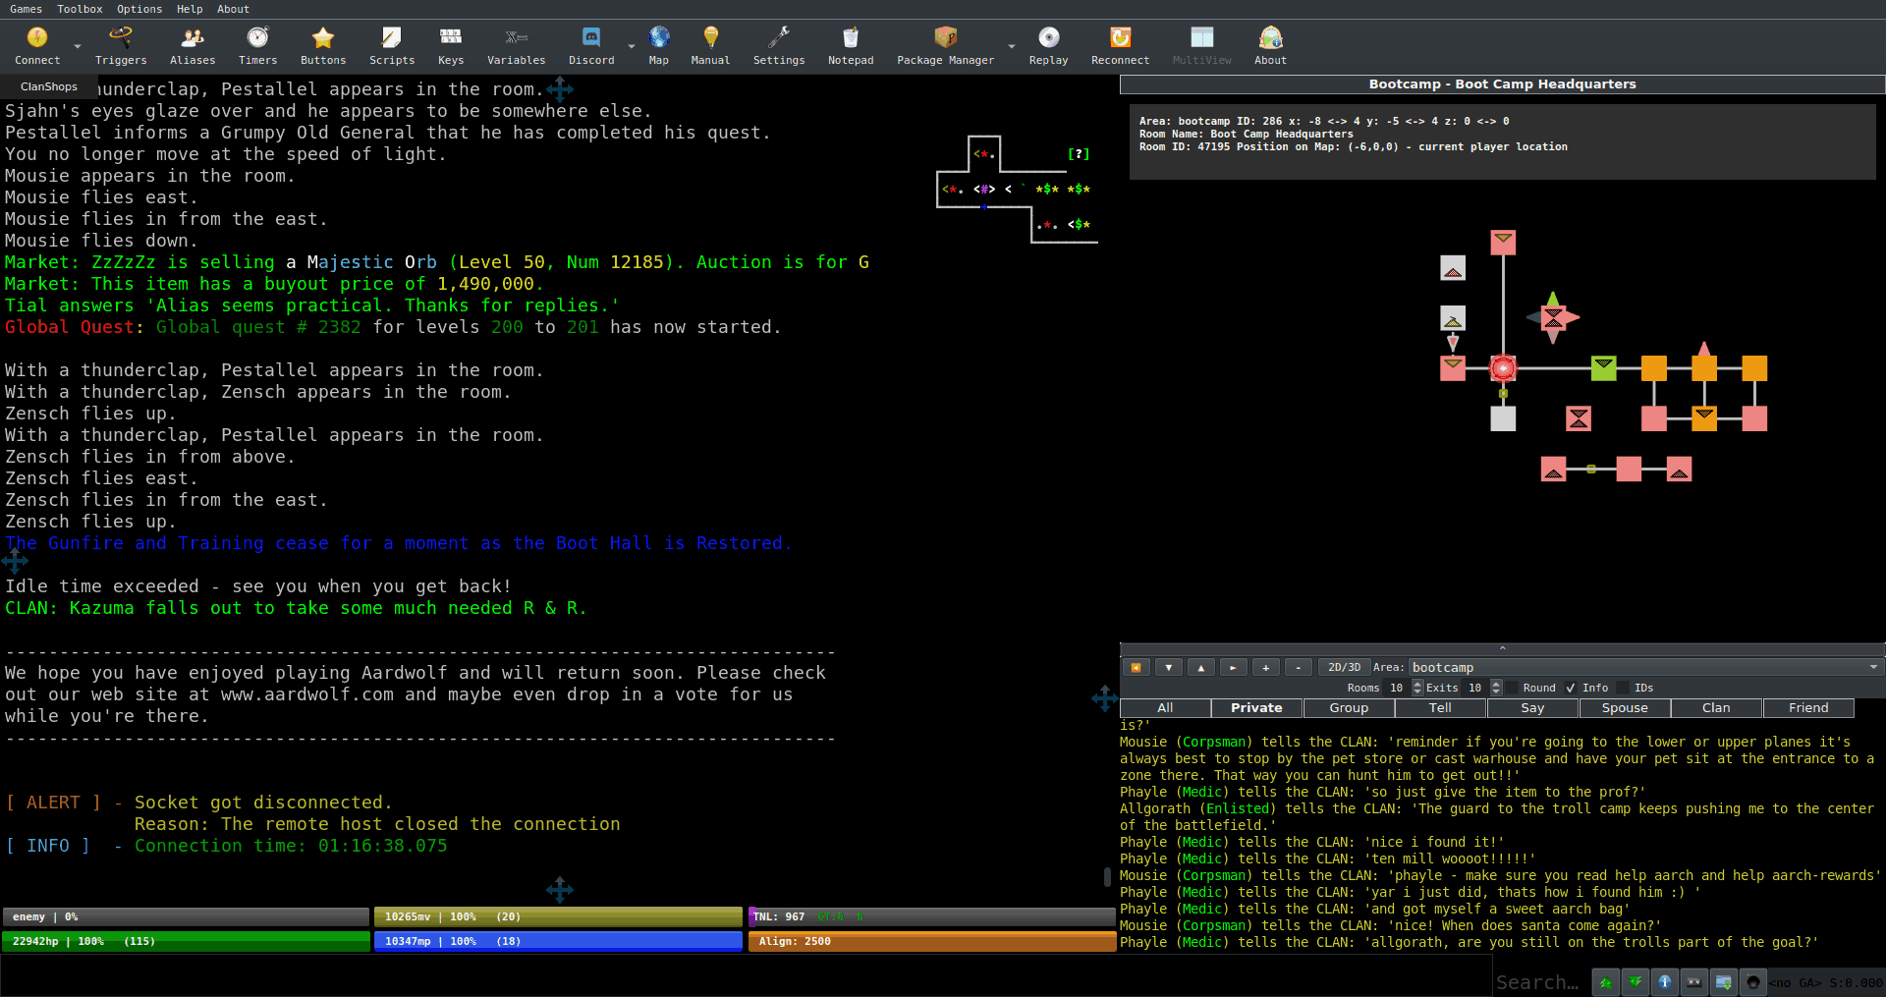Click the map zoom-in plus button

pyautogui.click(x=1265, y=667)
